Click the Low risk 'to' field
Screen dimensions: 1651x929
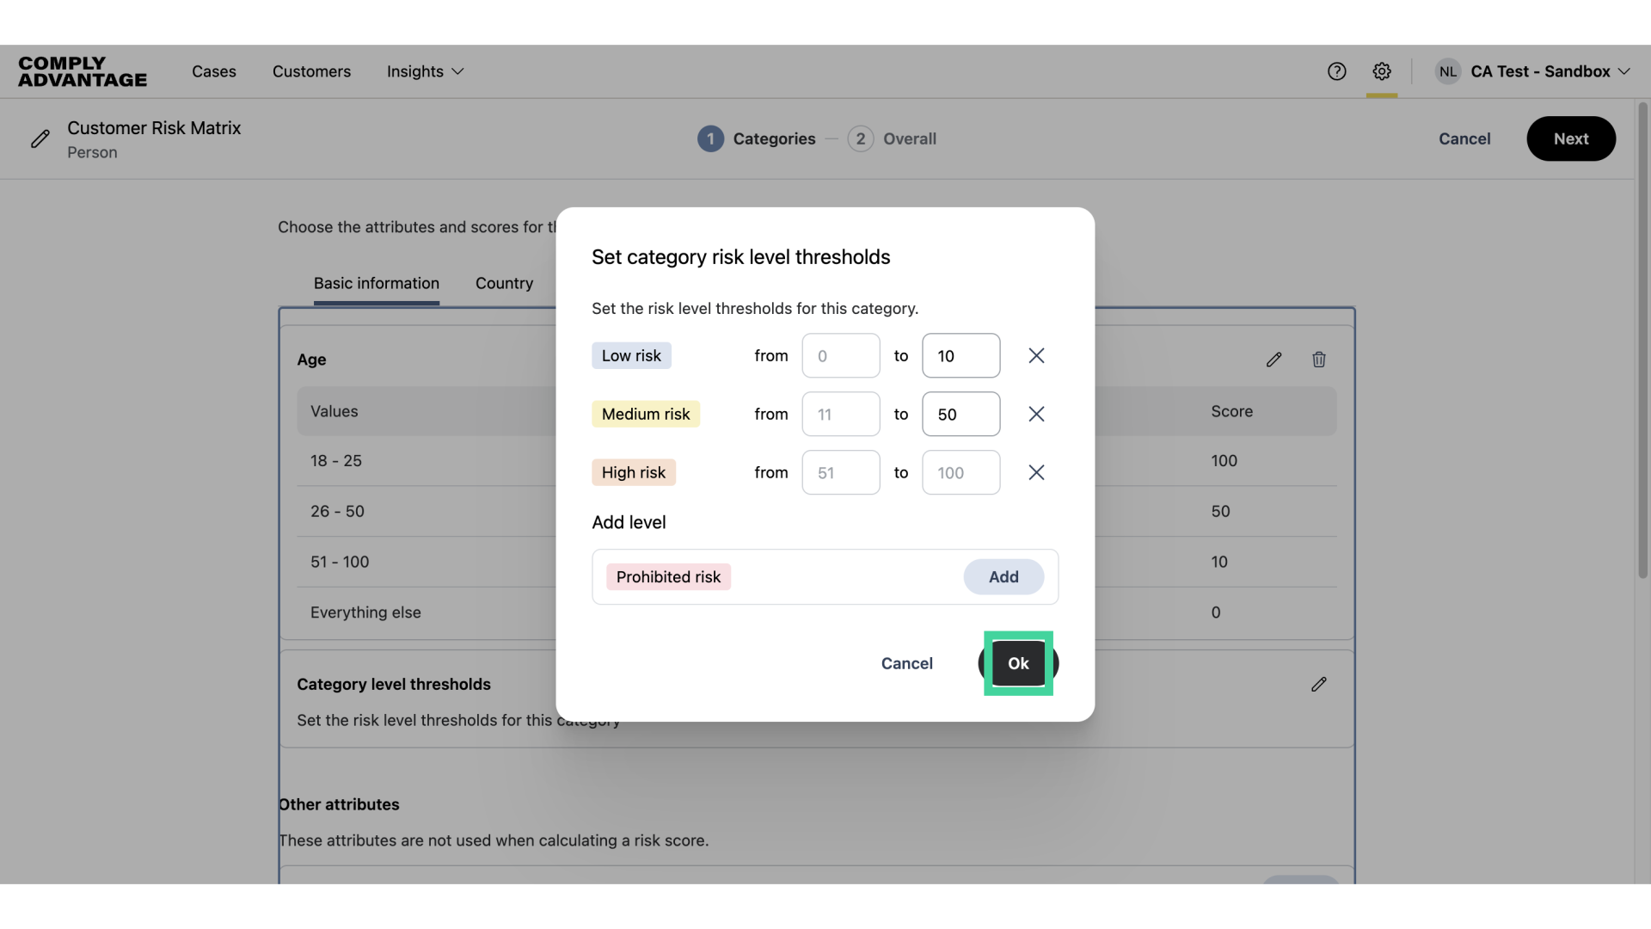pos(961,356)
